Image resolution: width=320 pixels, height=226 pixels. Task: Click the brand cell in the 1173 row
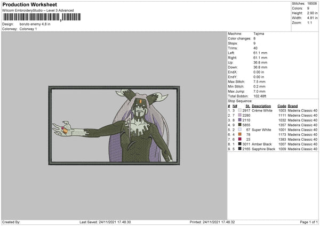pyautogui.click(x=302, y=135)
